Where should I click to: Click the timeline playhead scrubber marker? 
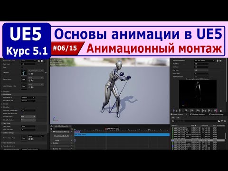[106, 129]
